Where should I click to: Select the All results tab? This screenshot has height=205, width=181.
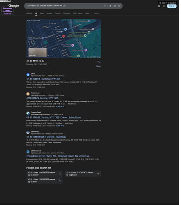point(36,13)
